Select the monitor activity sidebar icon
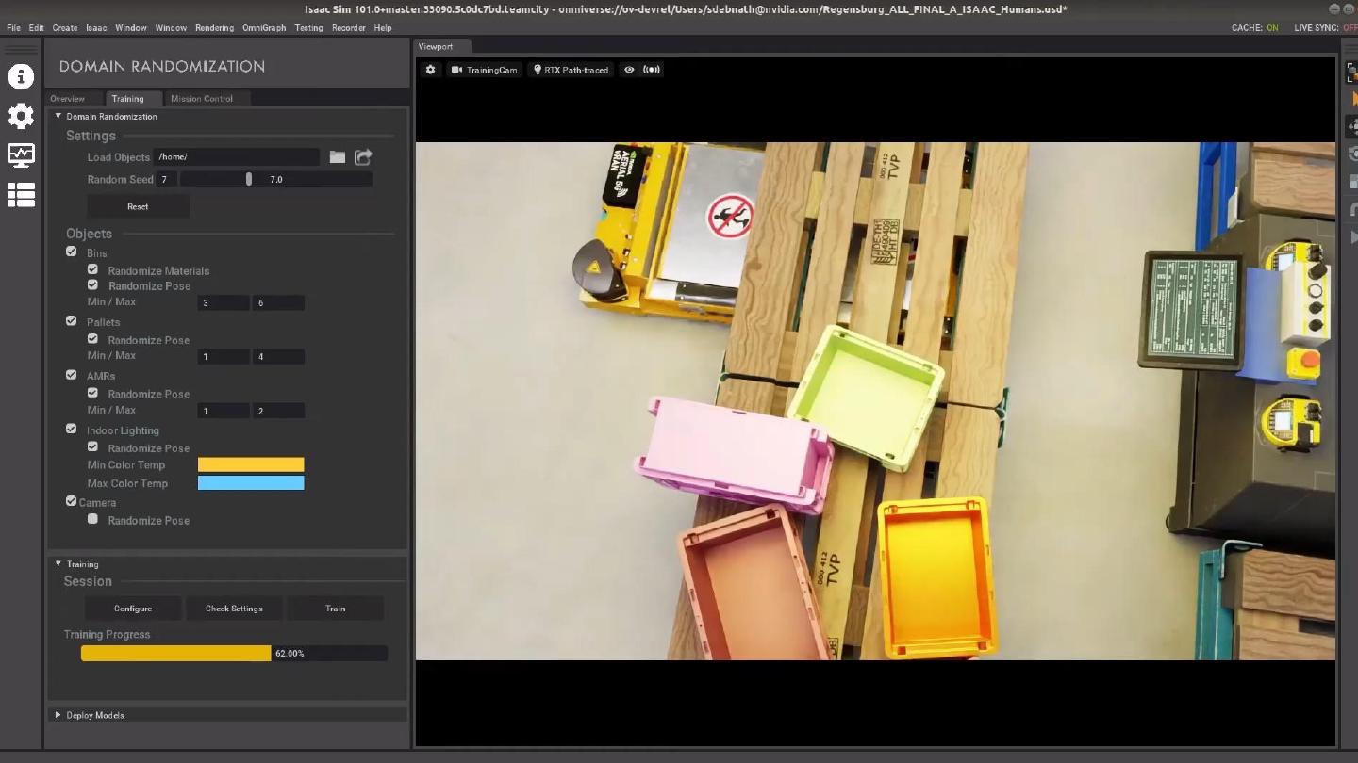1358x763 pixels. (21, 154)
